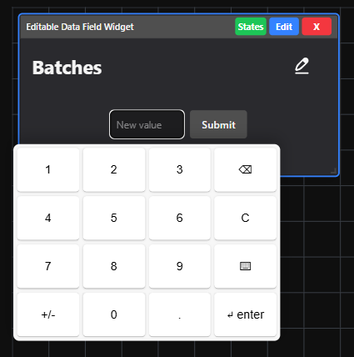Viewport: 354px width, 357px height.
Task: Click the Submit button
Action: click(x=218, y=124)
